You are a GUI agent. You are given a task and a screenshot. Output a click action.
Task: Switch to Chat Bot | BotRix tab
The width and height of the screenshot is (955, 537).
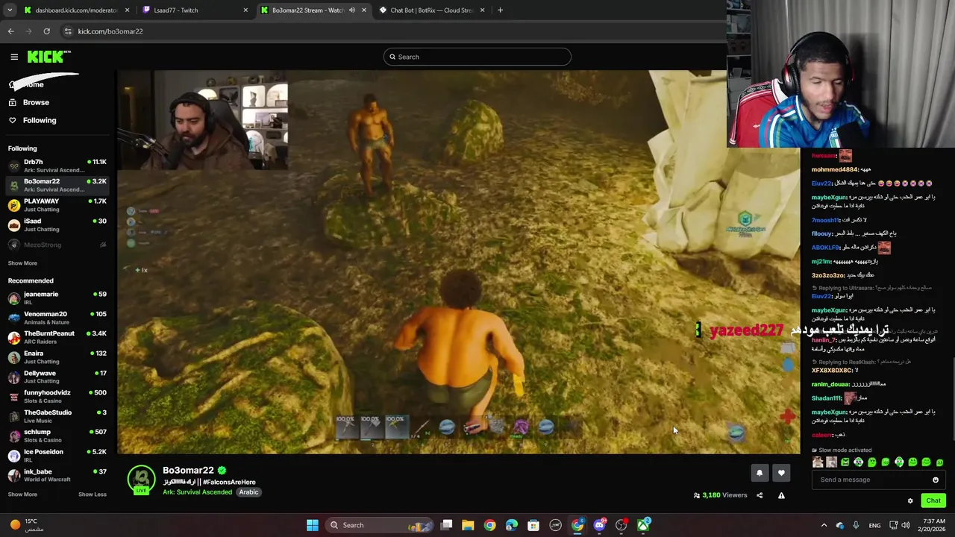click(x=432, y=10)
